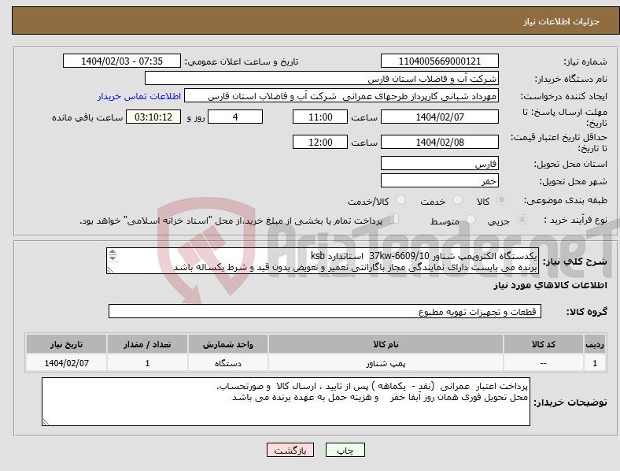Click the ایجاد کننده درخواست field

click(341, 96)
